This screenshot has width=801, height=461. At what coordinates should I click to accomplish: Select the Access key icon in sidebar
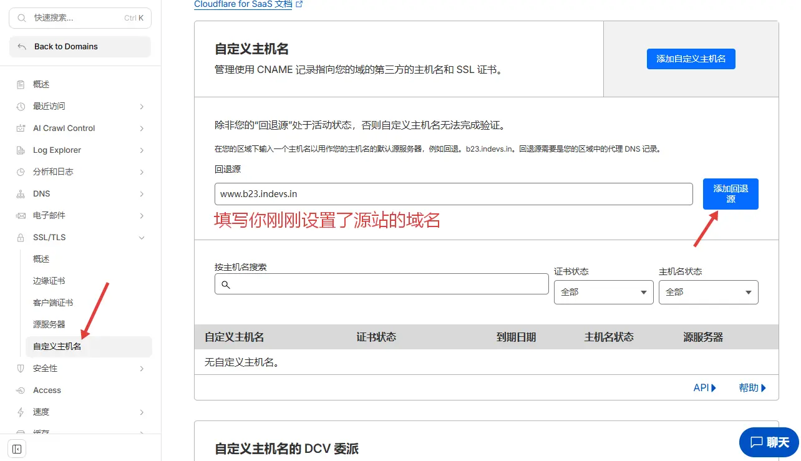click(x=21, y=390)
